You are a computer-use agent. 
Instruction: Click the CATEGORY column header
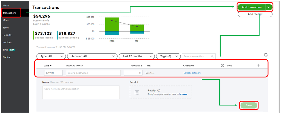pos(189,66)
